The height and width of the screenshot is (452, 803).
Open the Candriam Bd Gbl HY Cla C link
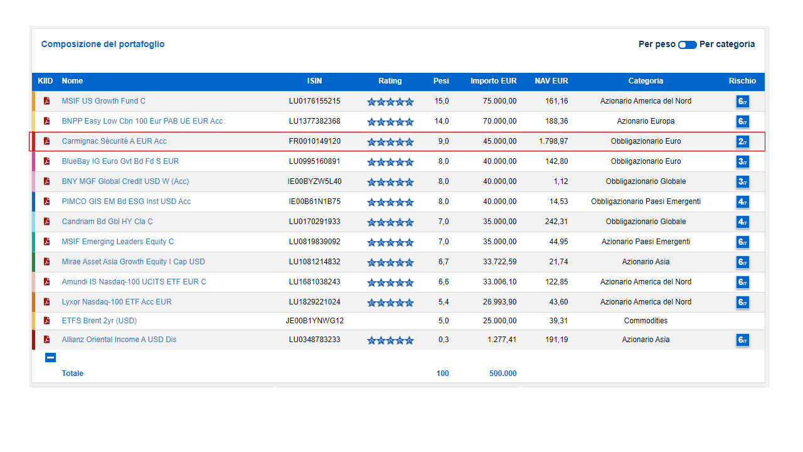pyautogui.click(x=107, y=222)
